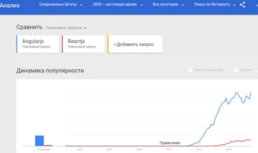Click help icon next to Прогноз
The width and height of the screenshot is (258, 153).
[256, 70]
